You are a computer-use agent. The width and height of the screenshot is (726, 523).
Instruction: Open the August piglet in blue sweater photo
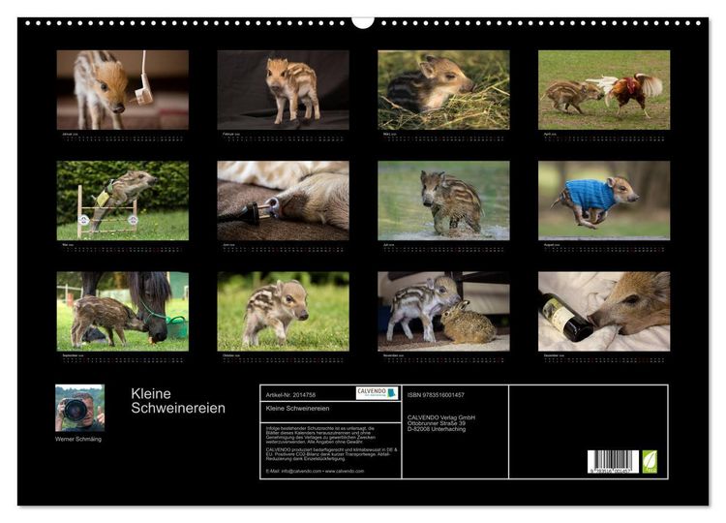[x=604, y=200]
